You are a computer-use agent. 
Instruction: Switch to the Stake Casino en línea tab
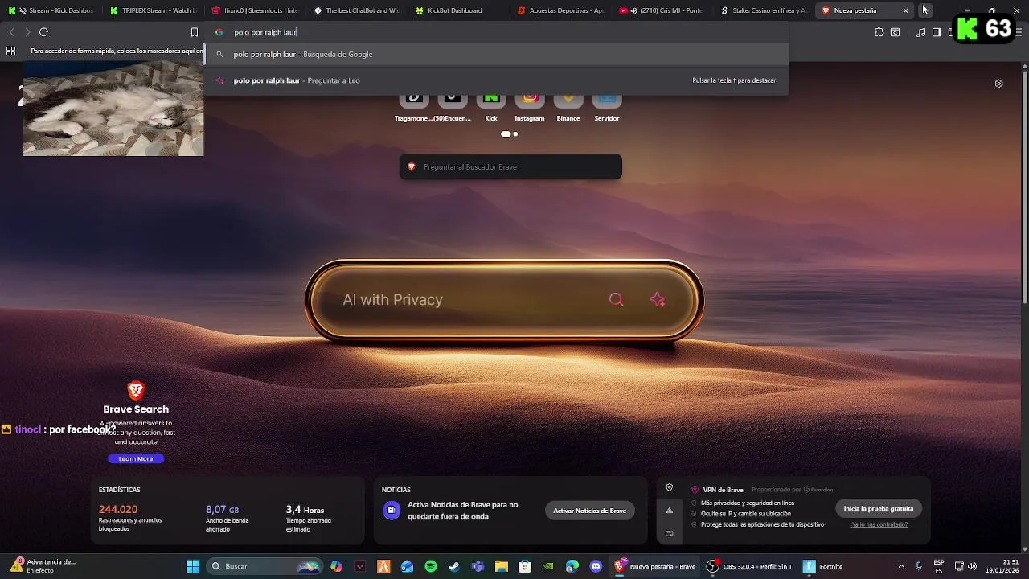(x=764, y=10)
